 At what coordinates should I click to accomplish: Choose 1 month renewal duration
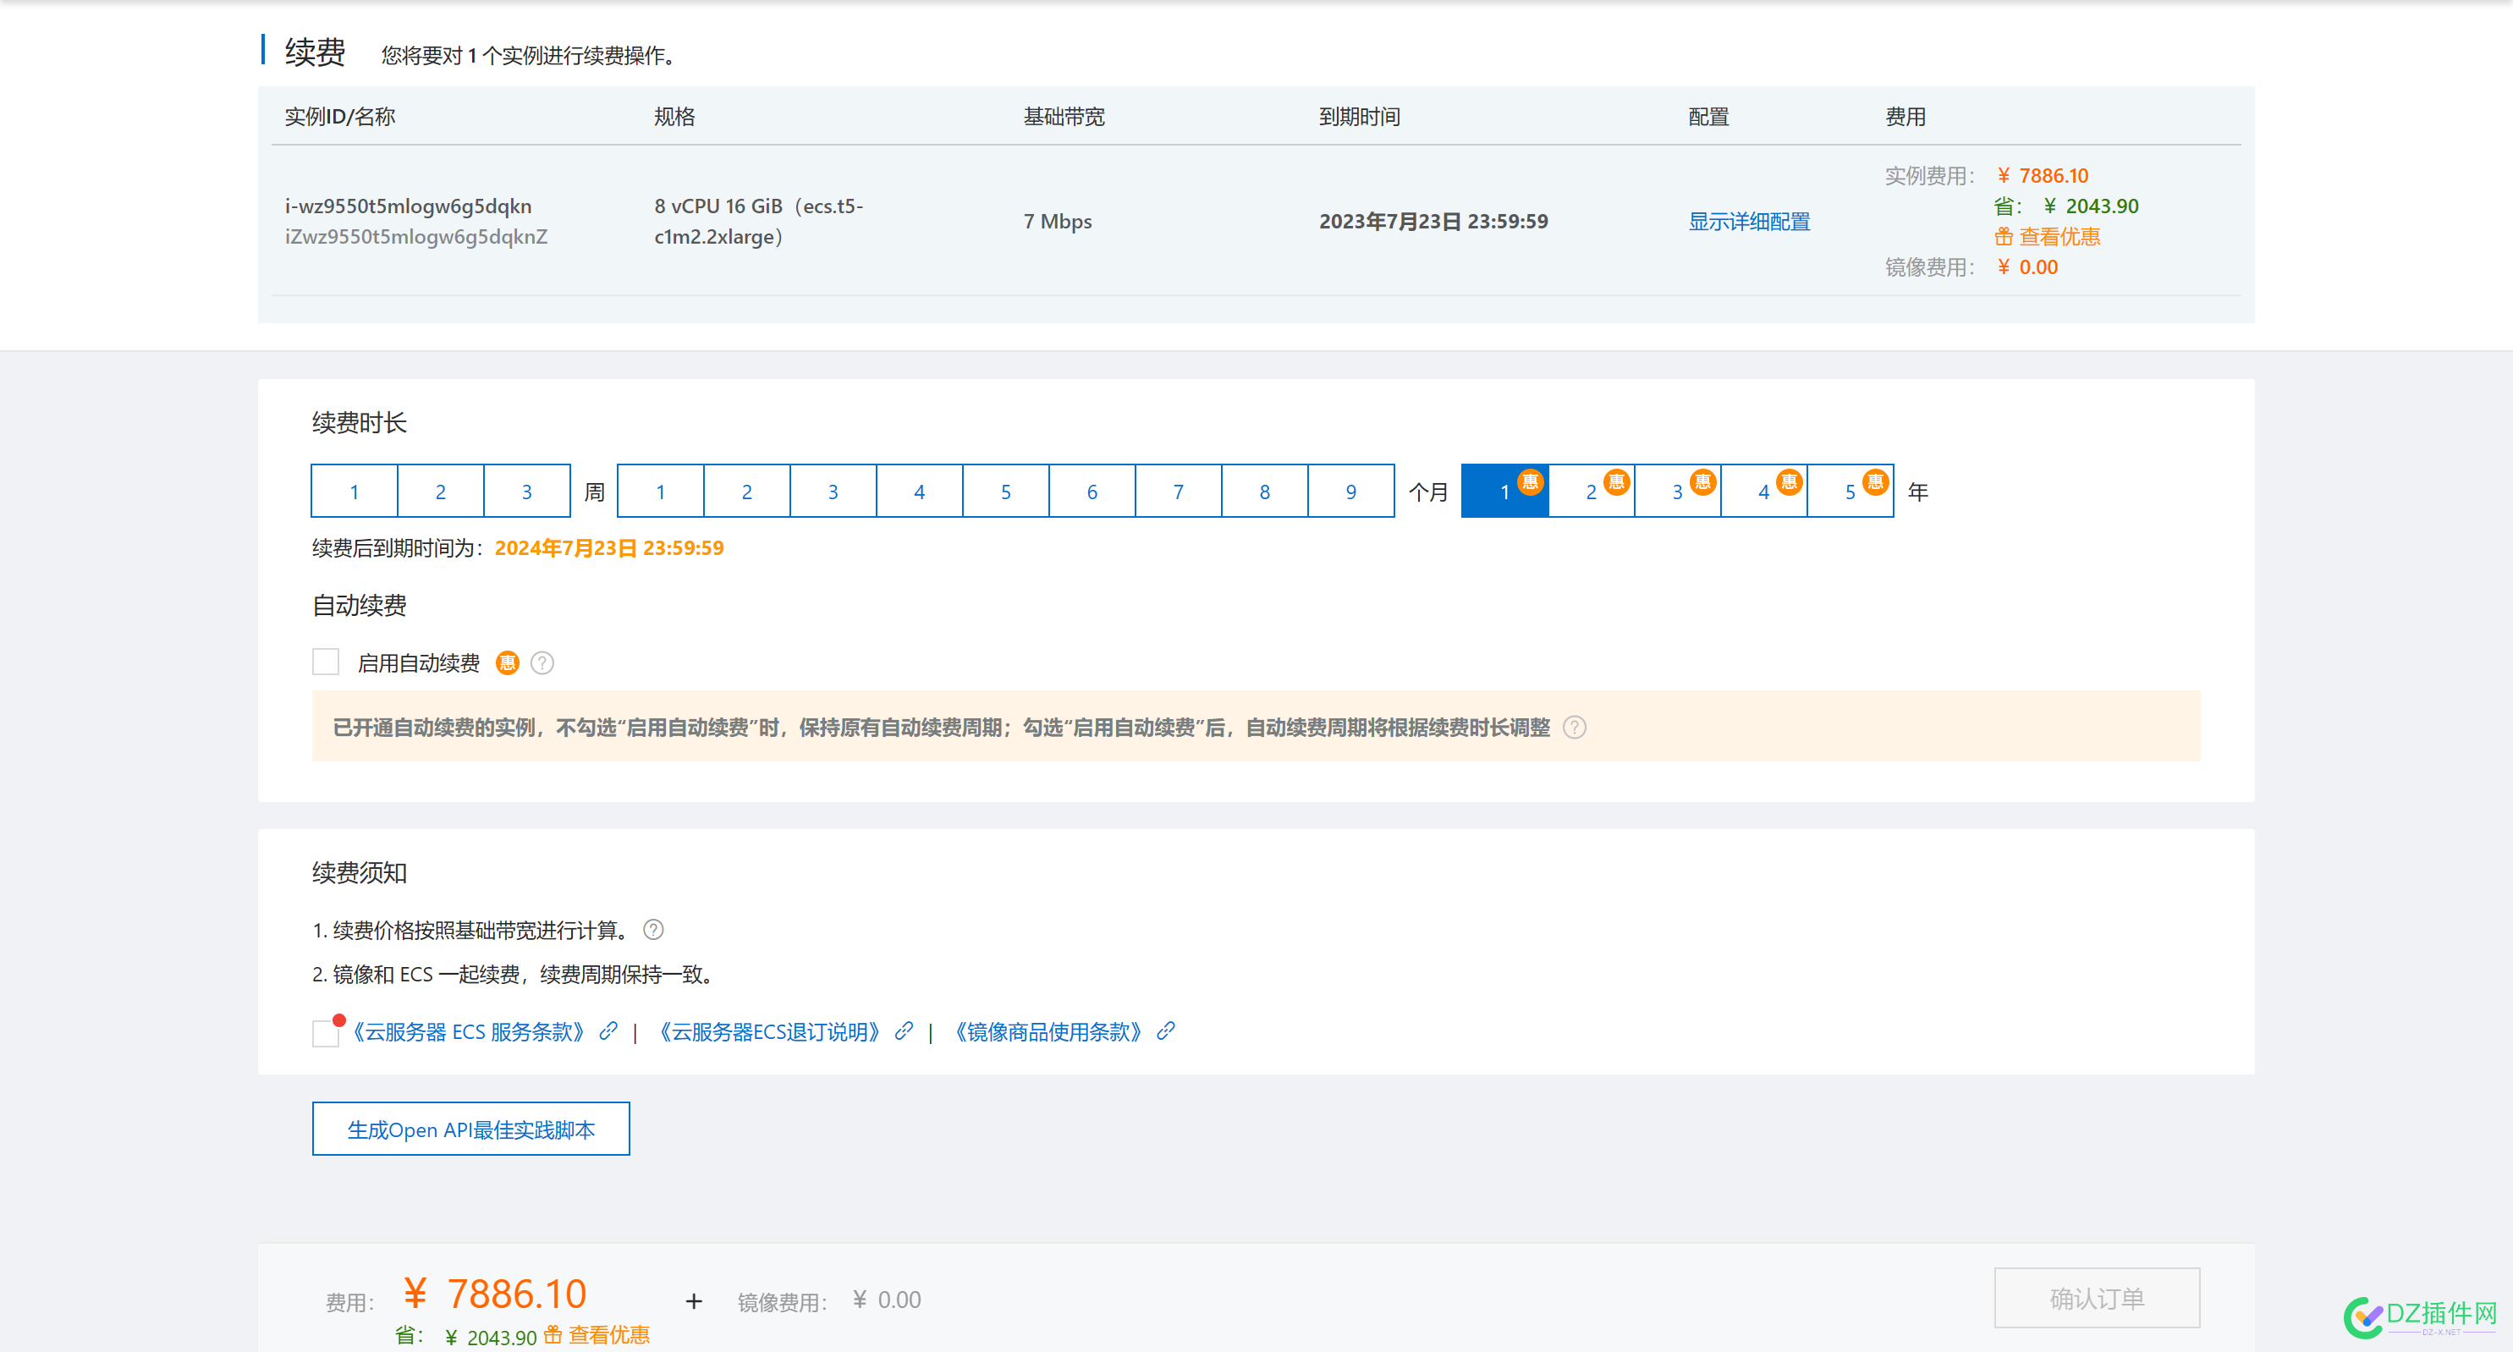pyautogui.click(x=661, y=491)
